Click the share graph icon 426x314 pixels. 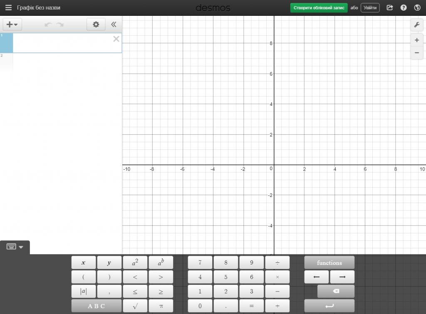point(390,7)
